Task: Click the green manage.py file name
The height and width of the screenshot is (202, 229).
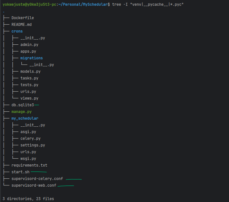Action: [x=21, y=112]
